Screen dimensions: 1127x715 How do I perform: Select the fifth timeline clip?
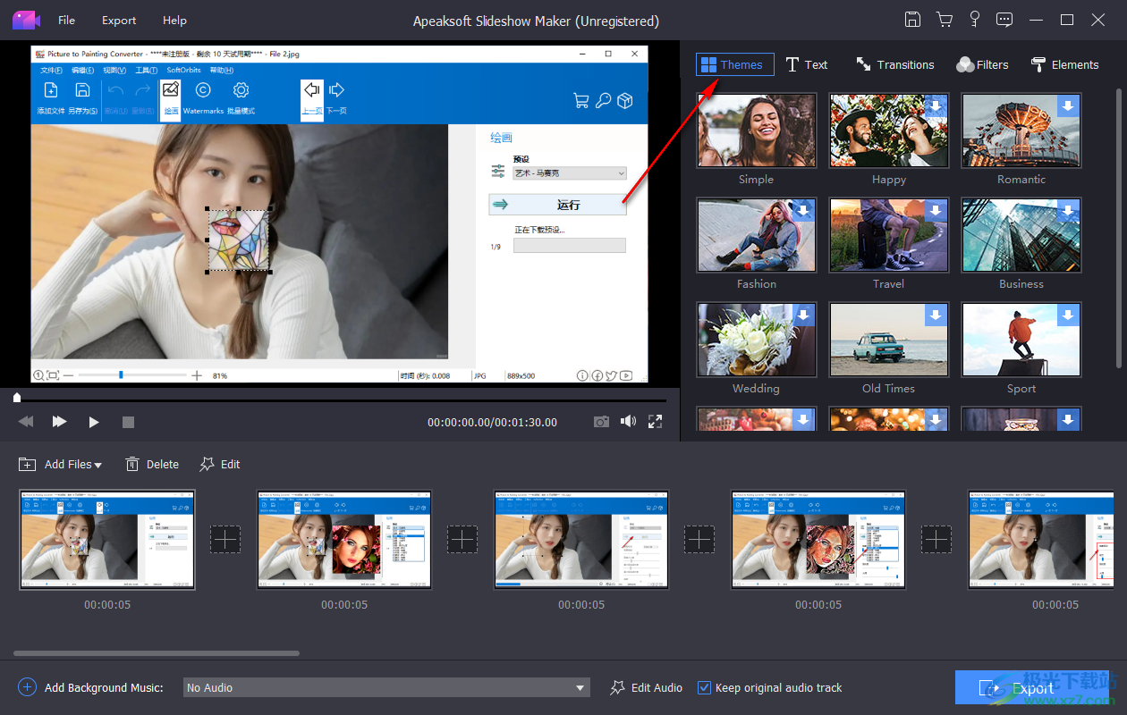1042,539
